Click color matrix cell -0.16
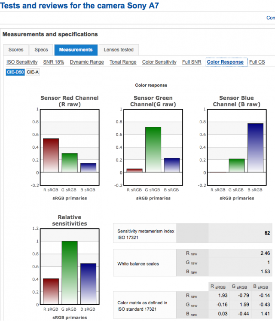275x321 pixels. coord(222,305)
